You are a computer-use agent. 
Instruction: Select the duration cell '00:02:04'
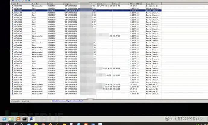click(117, 75)
